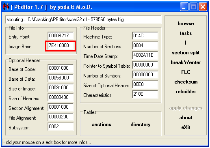Minimize the PEditor window
210x148 pixels.
[x=184, y=6]
